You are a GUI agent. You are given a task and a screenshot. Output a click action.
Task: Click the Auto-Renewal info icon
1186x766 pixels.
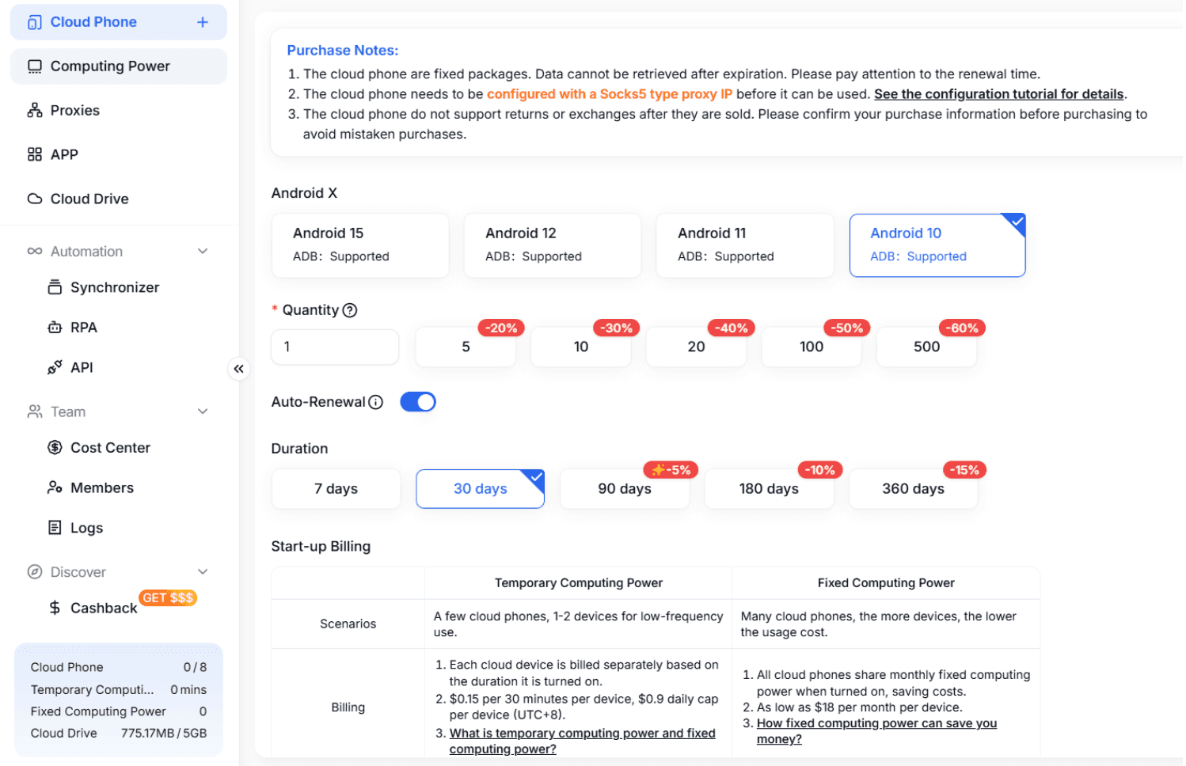click(376, 402)
